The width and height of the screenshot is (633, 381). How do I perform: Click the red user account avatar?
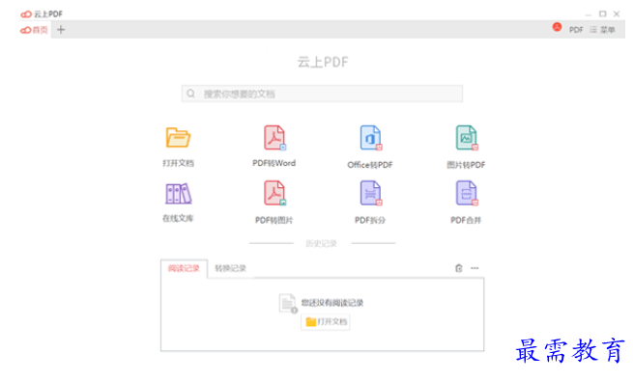[557, 27]
